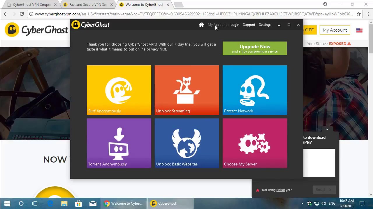Open My Account in CyberGhost app

pyautogui.click(x=217, y=25)
